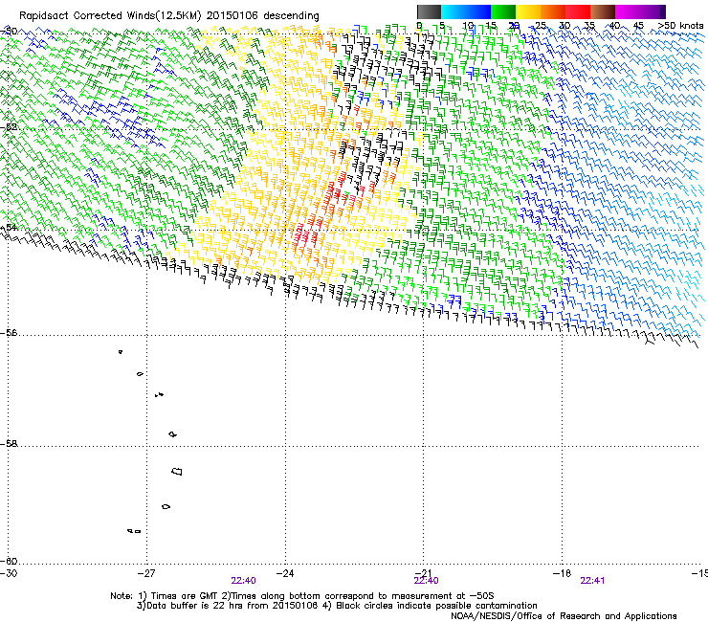This screenshot has width=708, height=622.
Task: Click the gray 0-5 knots legend segment
Action: tap(429, 11)
